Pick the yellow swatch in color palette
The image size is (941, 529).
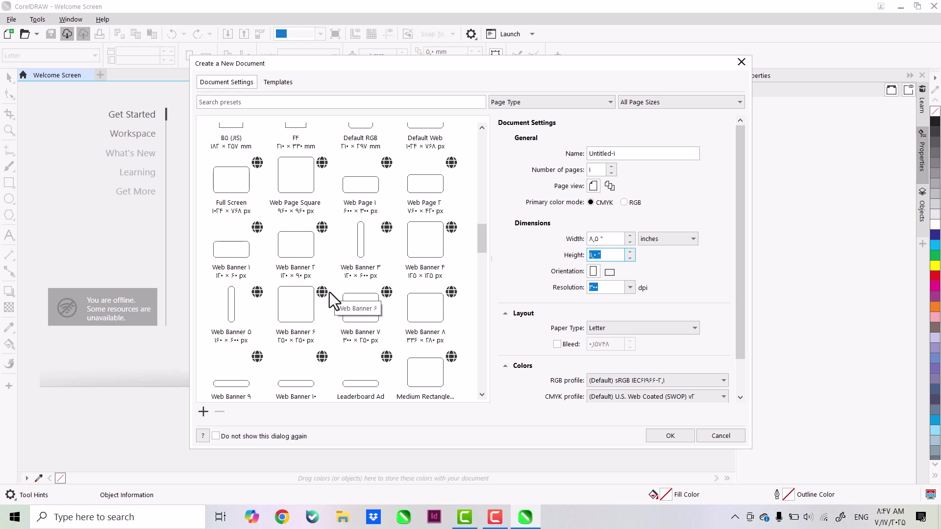tap(935, 265)
